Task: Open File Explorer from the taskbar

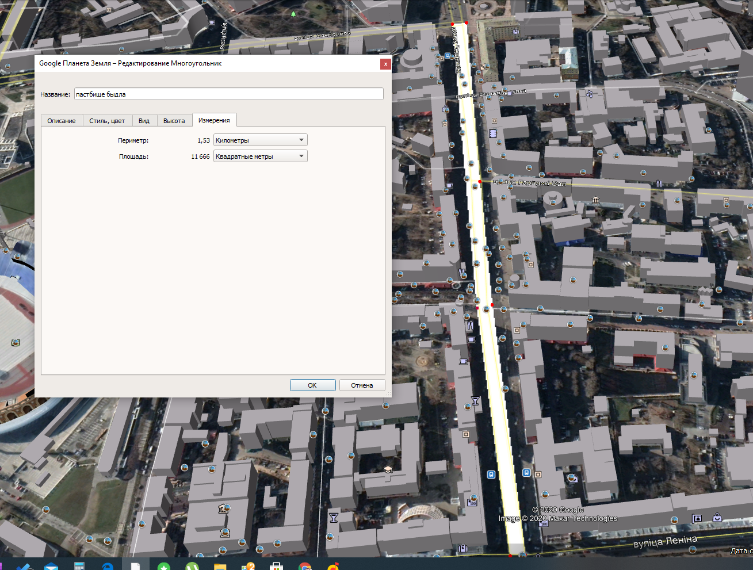Action: click(x=220, y=566)
